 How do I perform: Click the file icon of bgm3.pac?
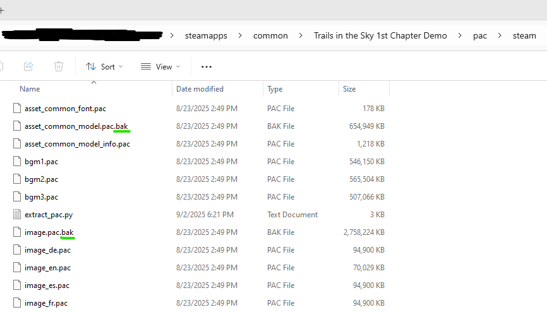pyautogui.click(x=17, y=197)
